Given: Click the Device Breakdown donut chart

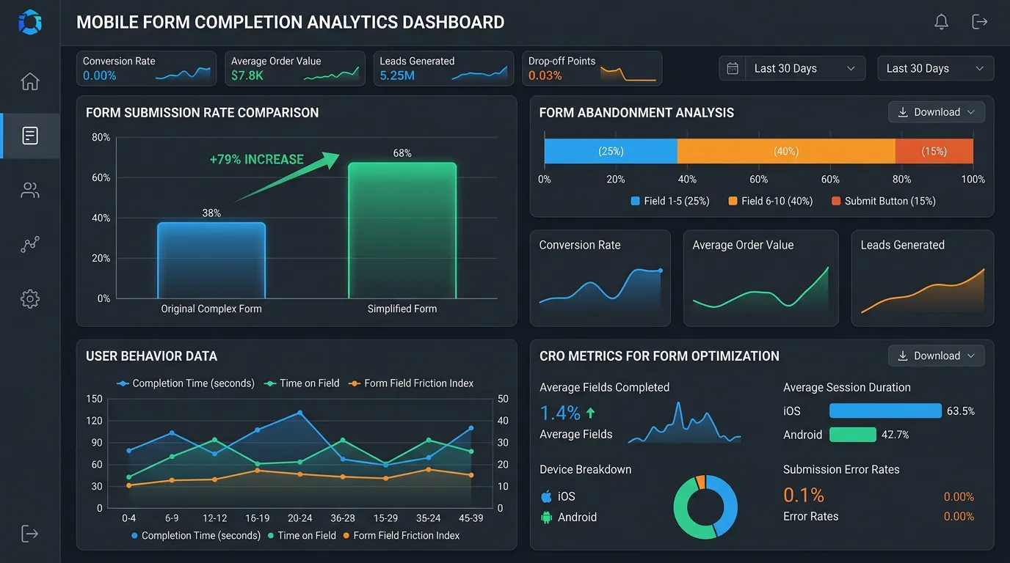Looking at the screenshot, I should click(705, 507).
